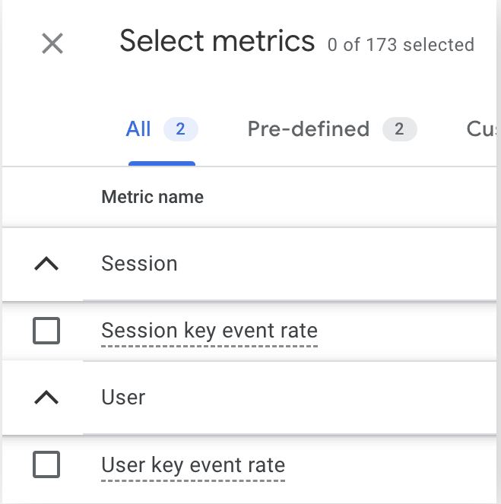This screenshot has height=504, width=501.
Task: Click the Metric name column header
Action: (x=152, y=197)
